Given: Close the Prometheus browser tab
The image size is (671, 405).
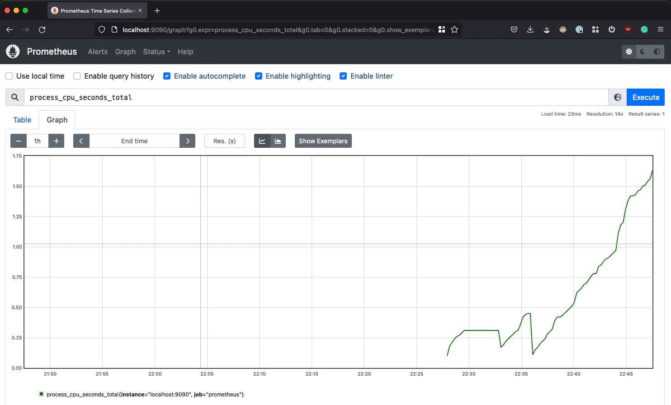Looking at the screenshot, I should pyautogui.click(x=140, y=10).
